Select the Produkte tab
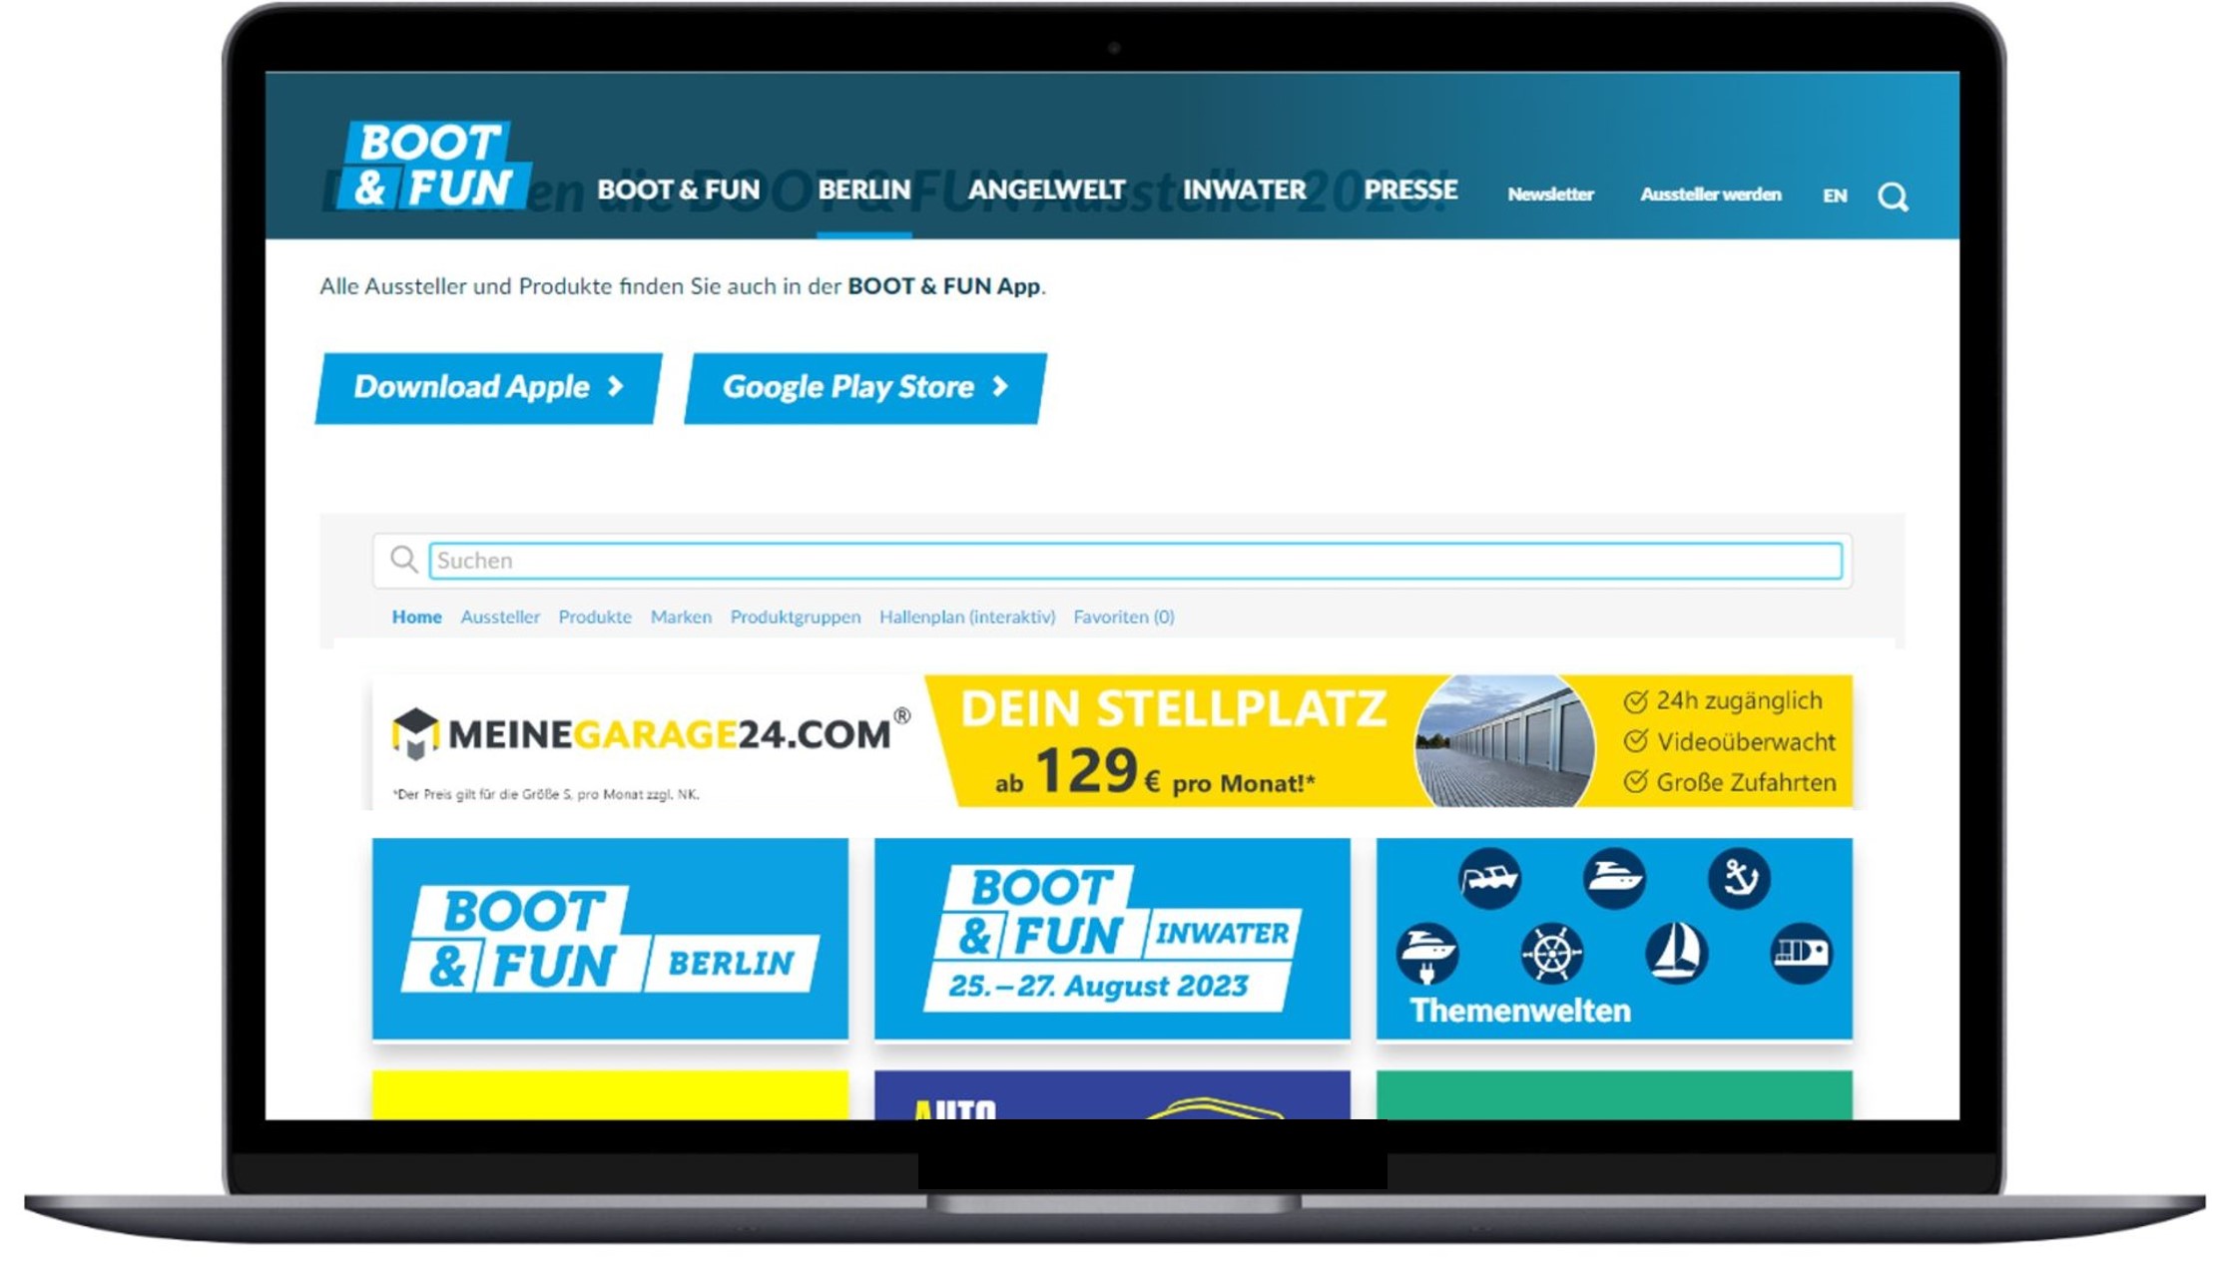The image size is (2221, 1262). tap(595, 617)
